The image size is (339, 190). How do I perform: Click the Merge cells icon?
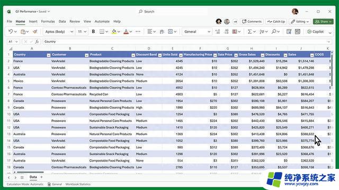point(171,32)
